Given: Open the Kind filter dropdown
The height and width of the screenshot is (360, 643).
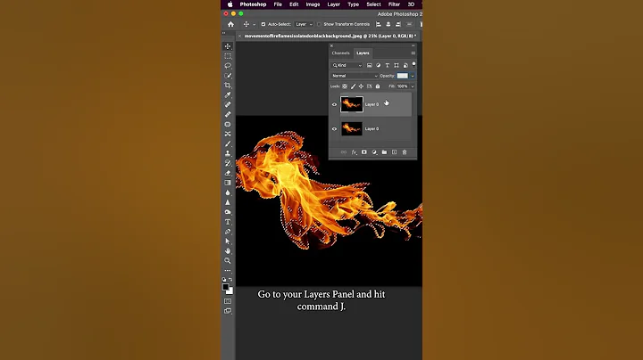Looking at the screenshot, I should [x=347, y=65].
